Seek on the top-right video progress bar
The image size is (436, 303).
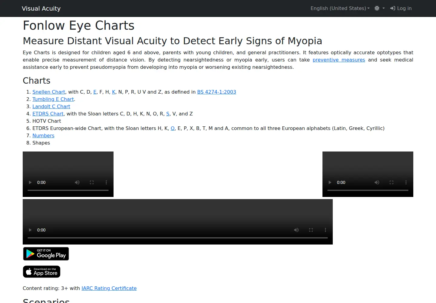coord(368,190)
